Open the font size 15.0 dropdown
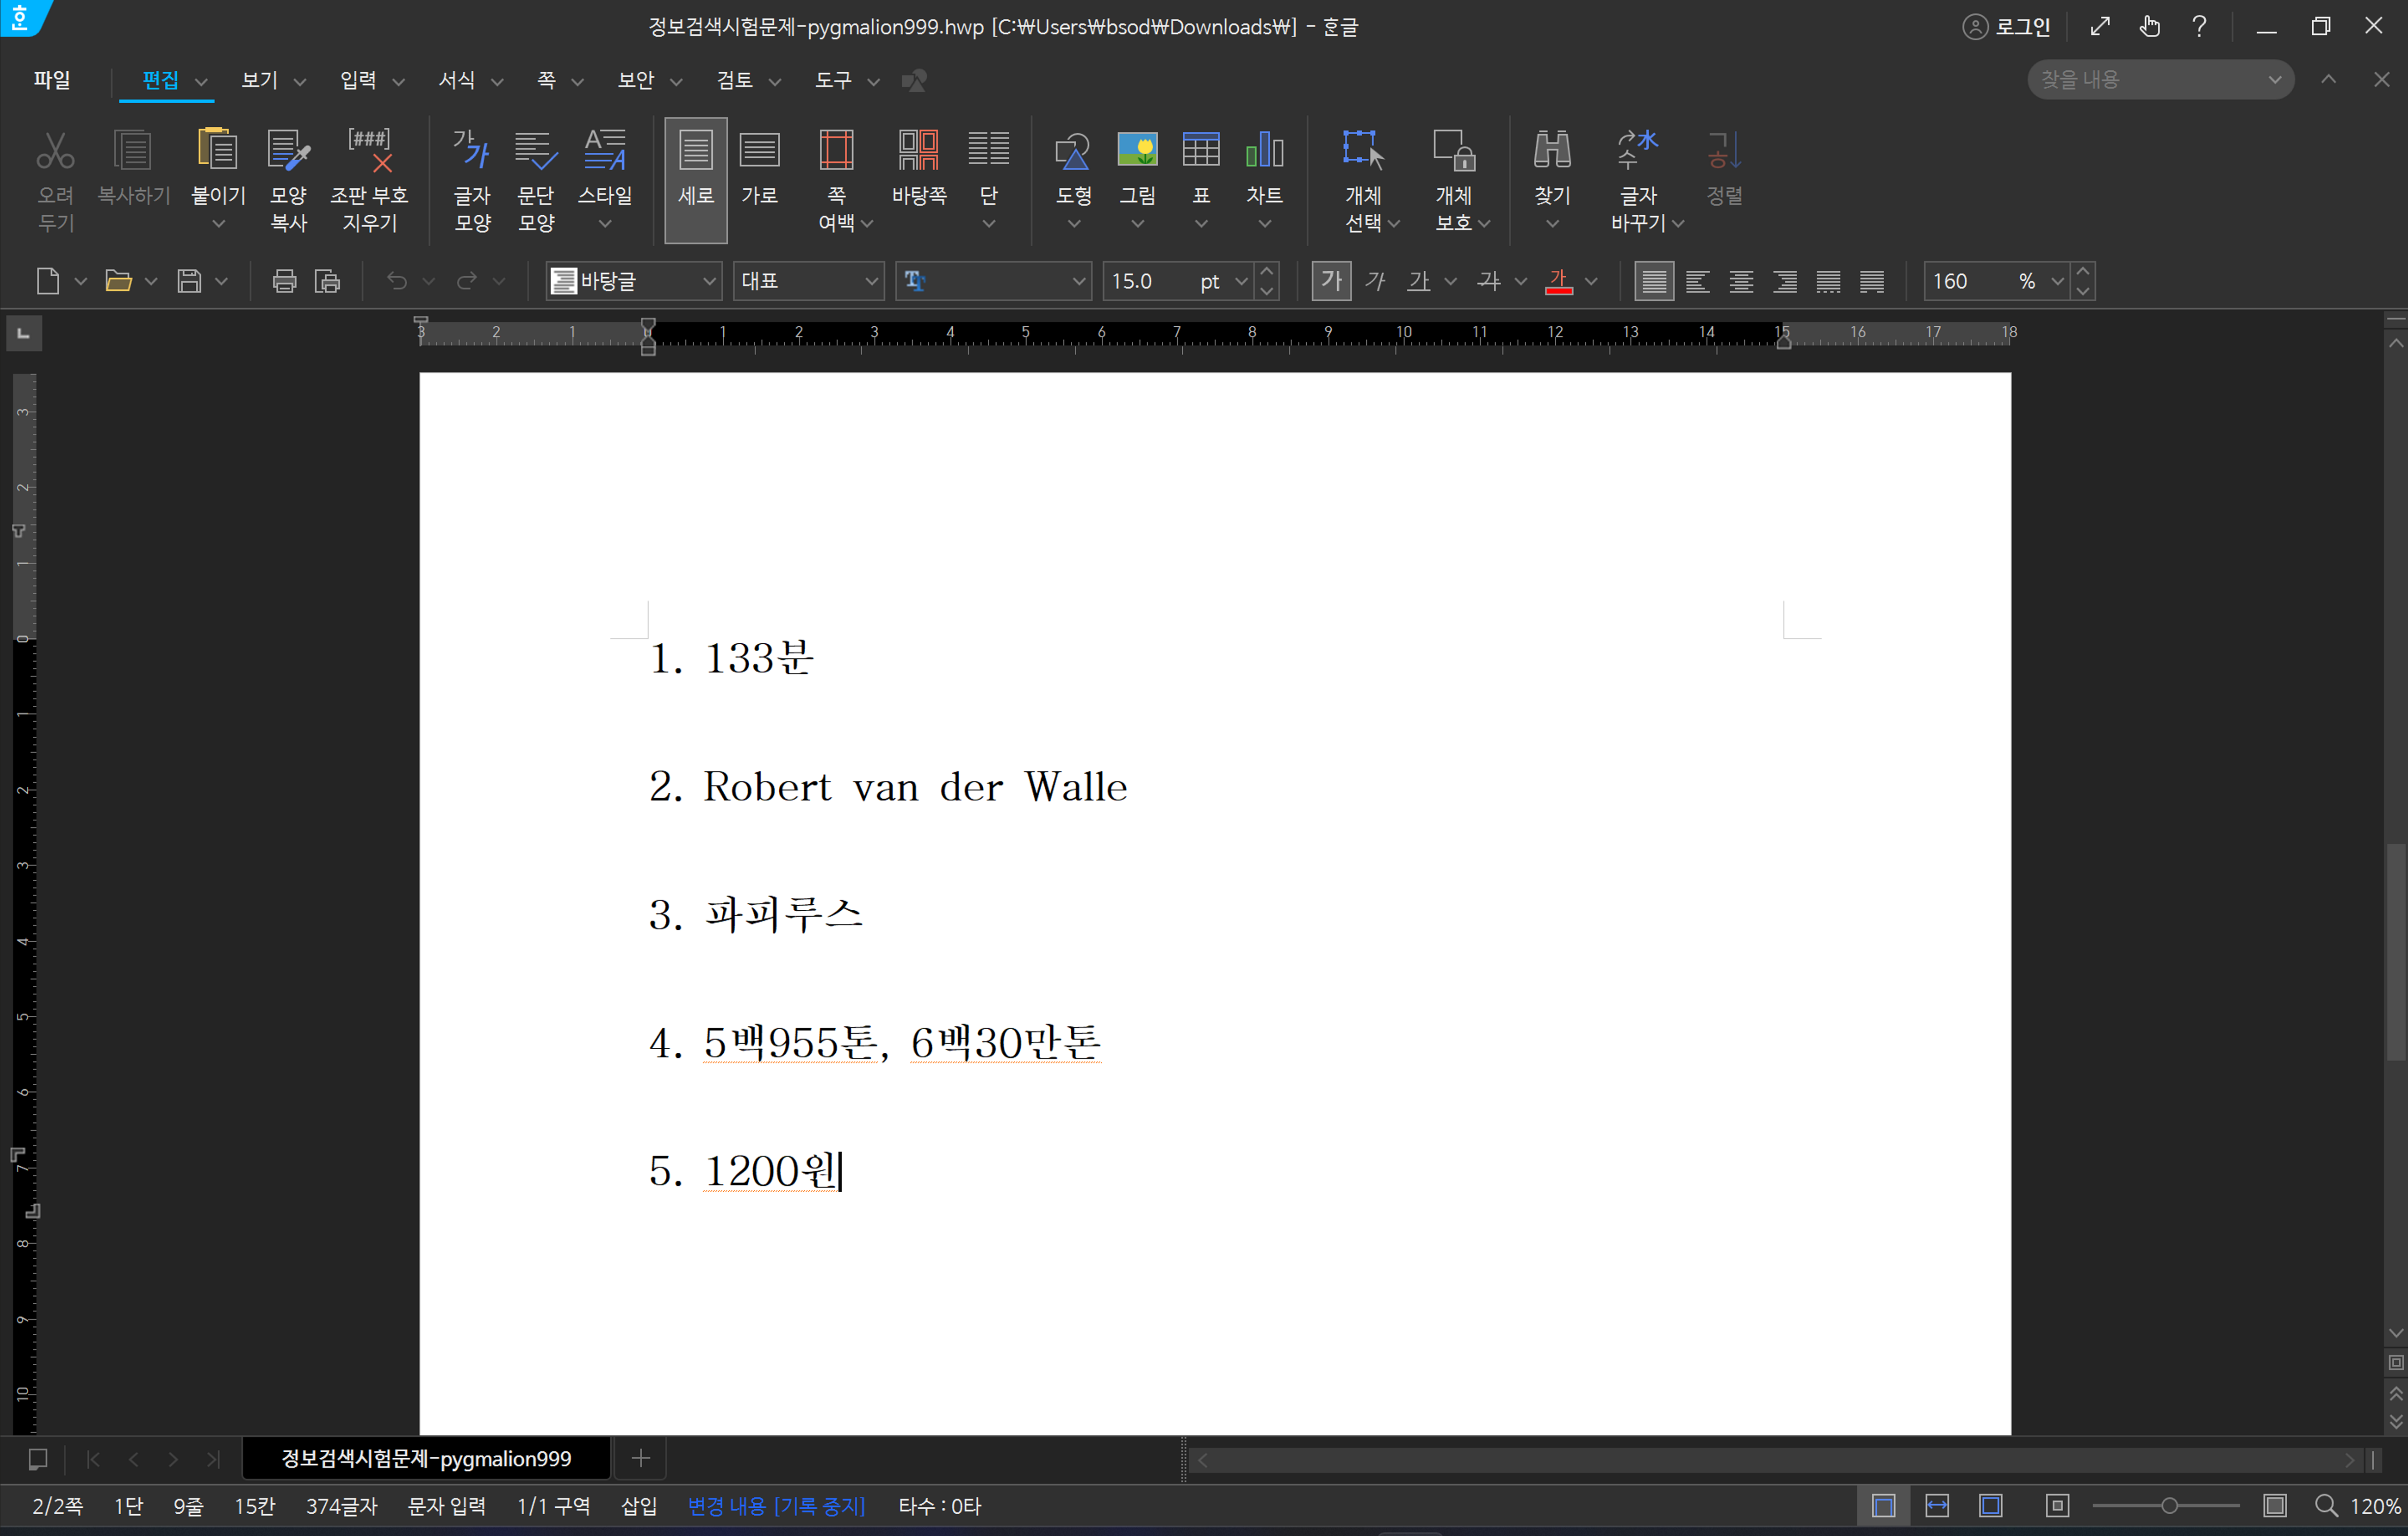The image size is (2408, 1536). click(1241, 281)
